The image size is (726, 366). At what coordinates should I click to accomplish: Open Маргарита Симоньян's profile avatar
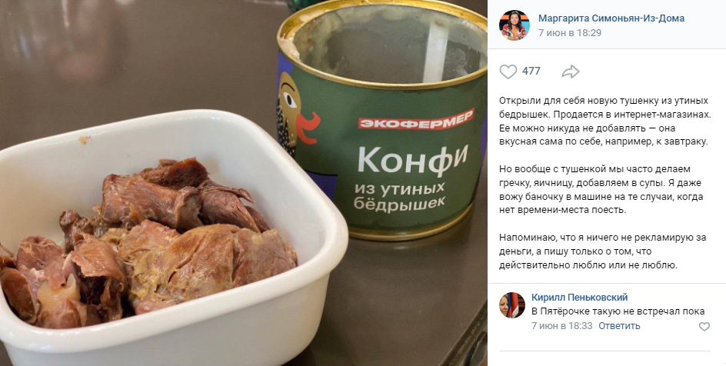pyautogui.click(x=514, y=25)
